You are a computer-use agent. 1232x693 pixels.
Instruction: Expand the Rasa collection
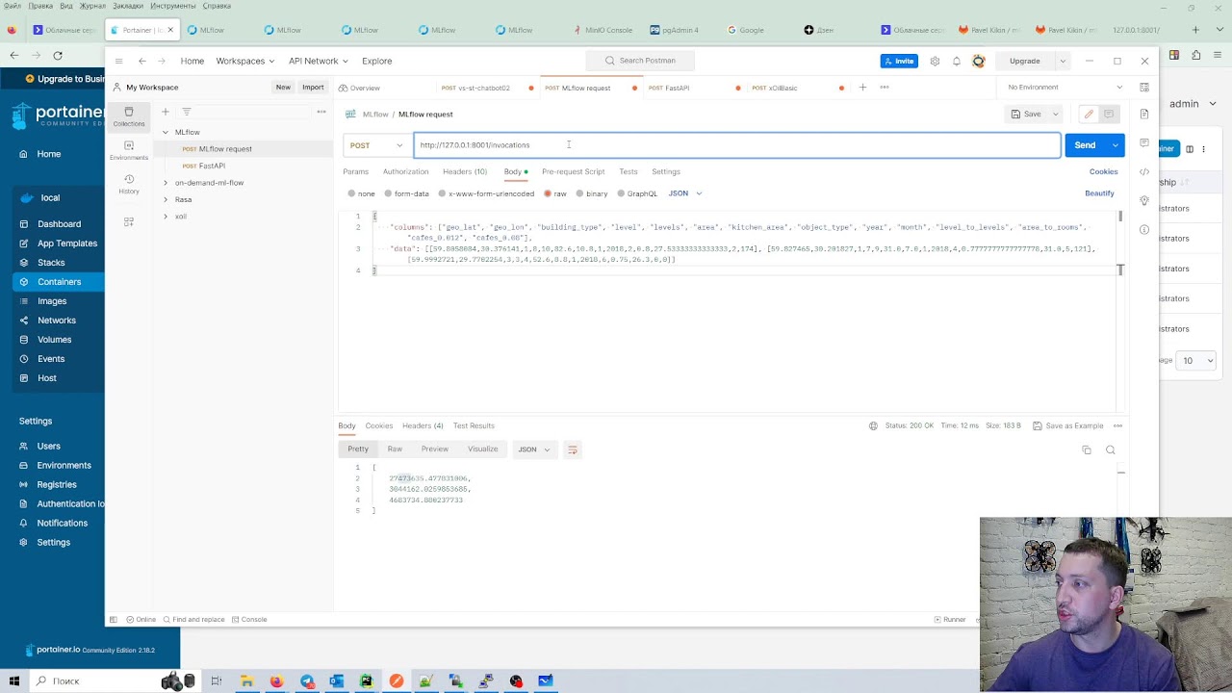click(x=166, y=199)
